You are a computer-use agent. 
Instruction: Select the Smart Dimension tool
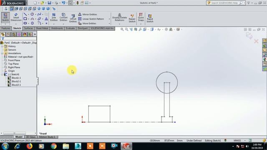click(16, 17)
